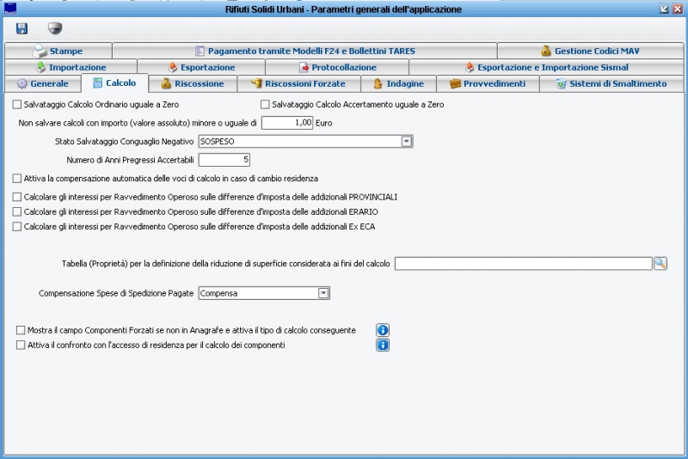688x459 pixels.
Task: Click the Numero di Anni Pregressi Accertabili field
Action: [x=224, y=160]
